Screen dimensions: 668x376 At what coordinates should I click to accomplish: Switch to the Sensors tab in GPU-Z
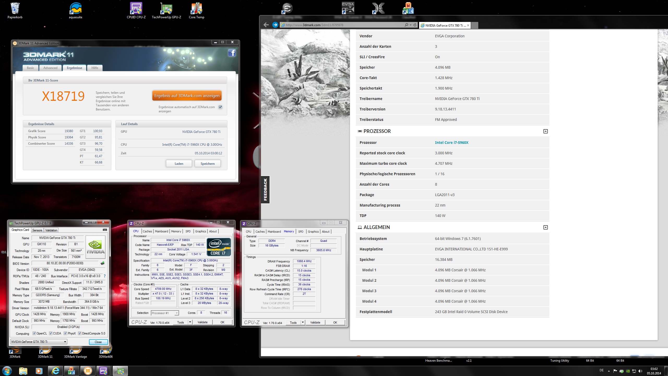pos(37,230)
